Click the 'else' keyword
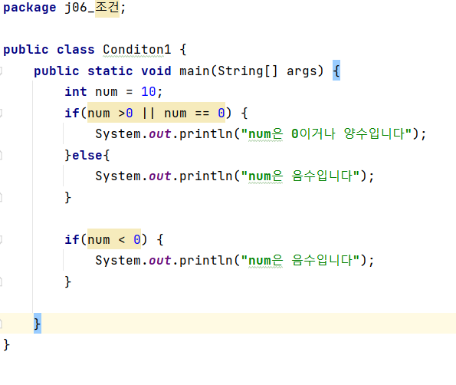This screenshot has height=385, width=456. click(87, 155)
